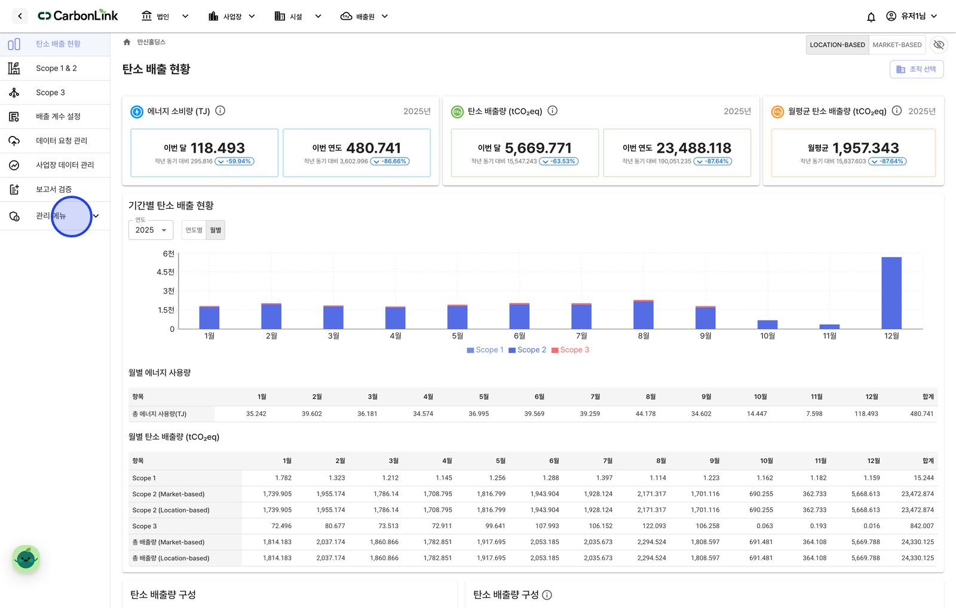Select the 연도별 view toggle
956x608 pixels.
coord(194,230)
